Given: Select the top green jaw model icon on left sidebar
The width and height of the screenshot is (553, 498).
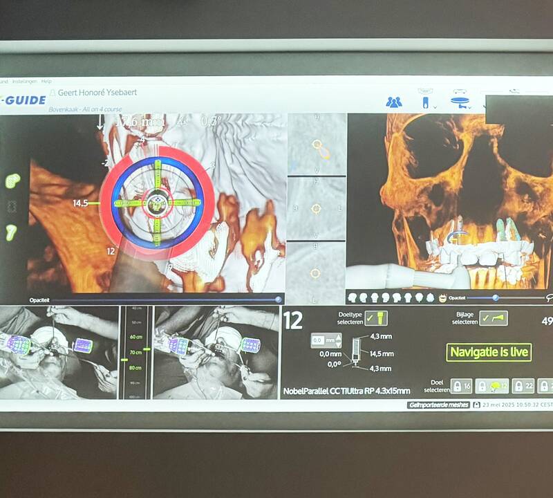Looking at the screenshot, I should point(12,181).
